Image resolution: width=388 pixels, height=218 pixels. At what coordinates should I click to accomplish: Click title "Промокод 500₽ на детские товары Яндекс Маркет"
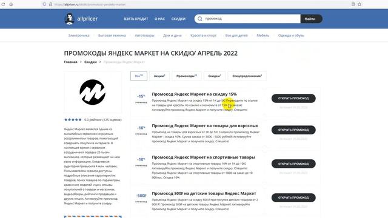click(204, 194)
